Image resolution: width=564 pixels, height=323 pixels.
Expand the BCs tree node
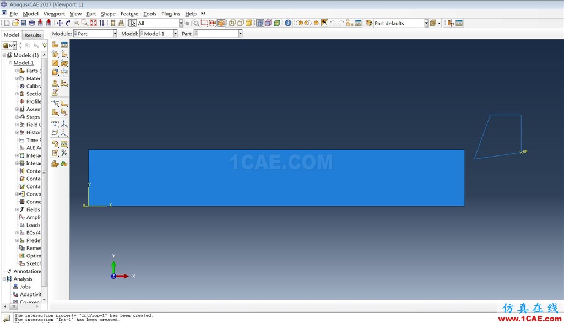[17, 233]
